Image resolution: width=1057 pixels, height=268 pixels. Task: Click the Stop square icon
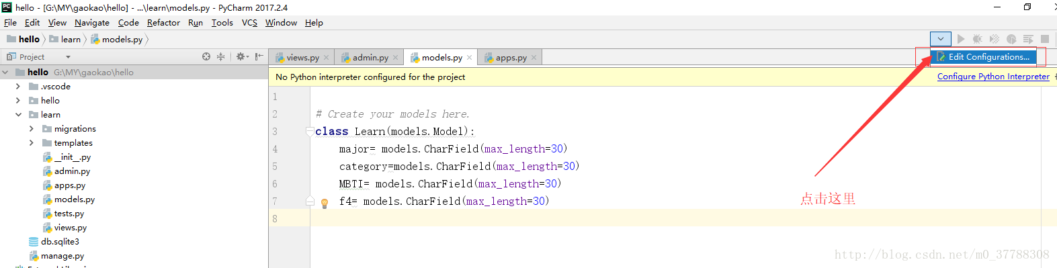pos(1045,39)
